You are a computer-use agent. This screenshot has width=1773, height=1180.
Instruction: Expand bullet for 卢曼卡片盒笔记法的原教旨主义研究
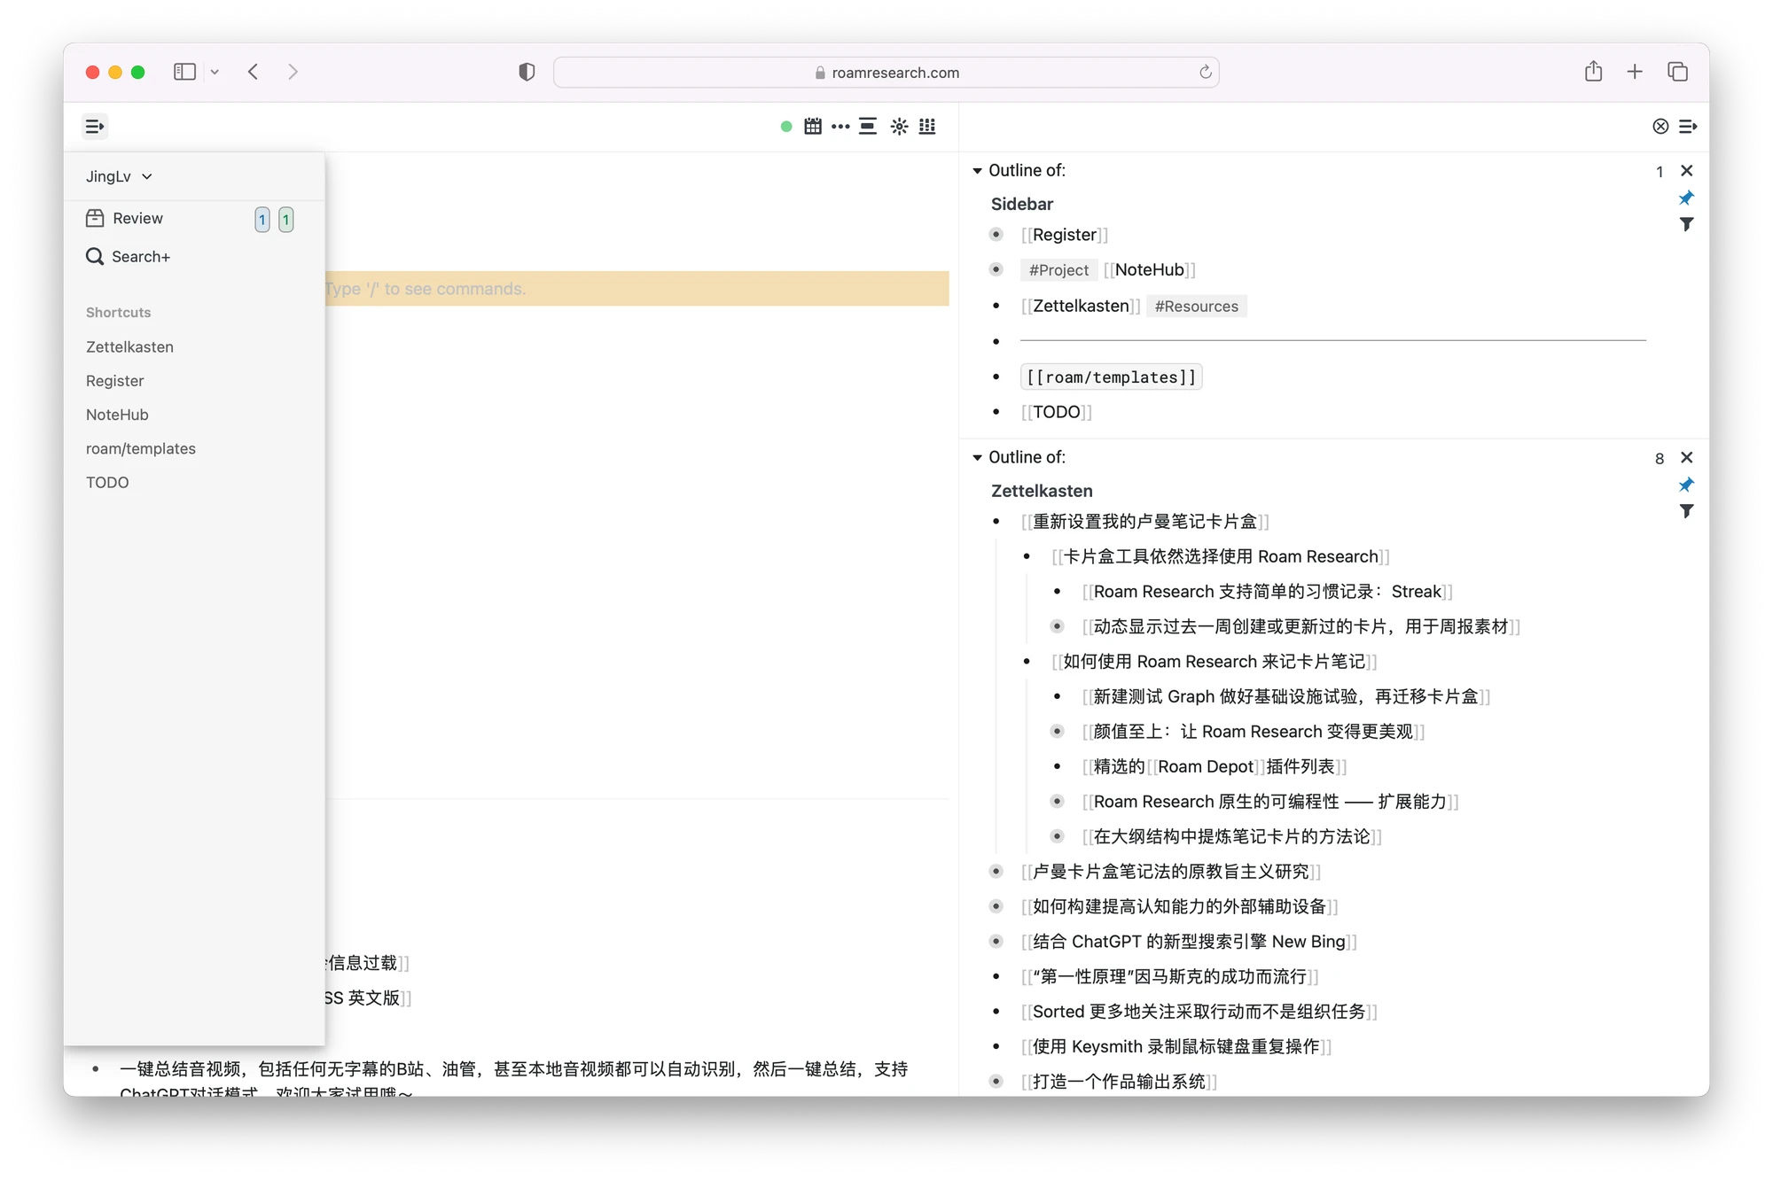pos(996,872)
